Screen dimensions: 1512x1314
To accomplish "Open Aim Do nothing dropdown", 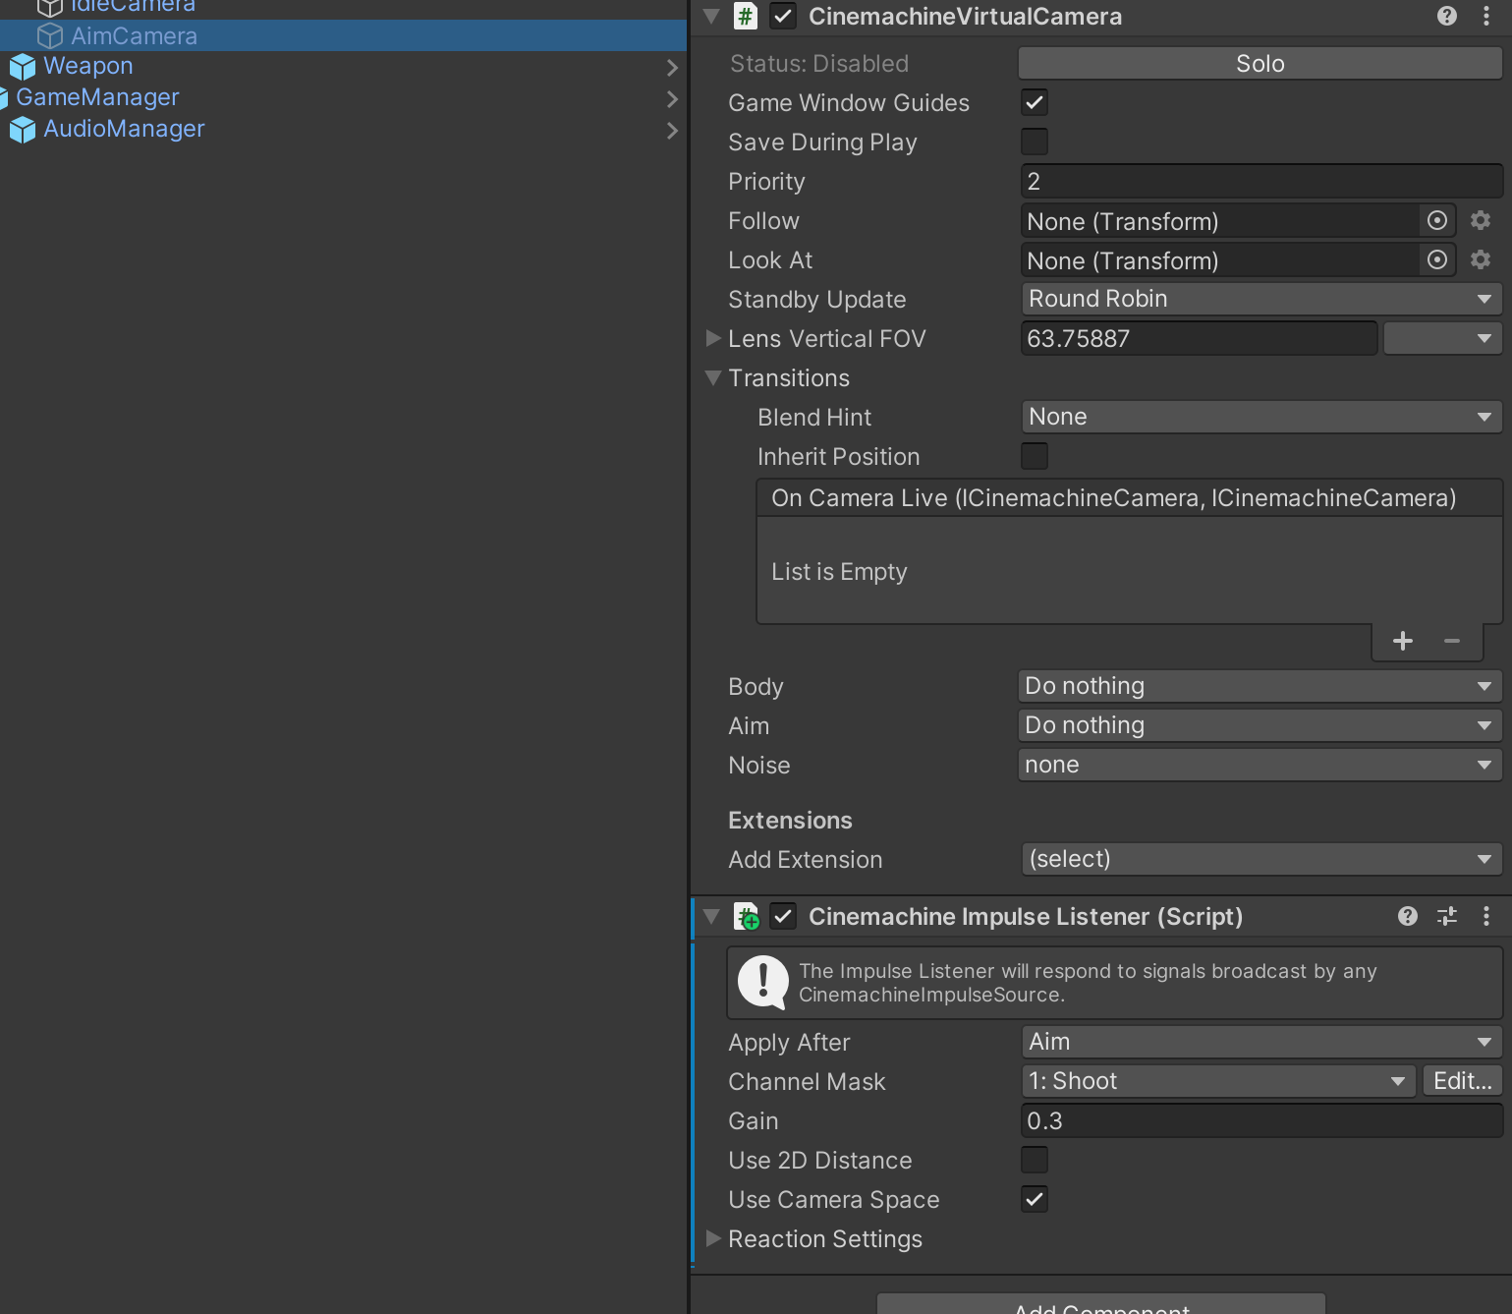I will pyautogui.click(x=1260, y=725).
